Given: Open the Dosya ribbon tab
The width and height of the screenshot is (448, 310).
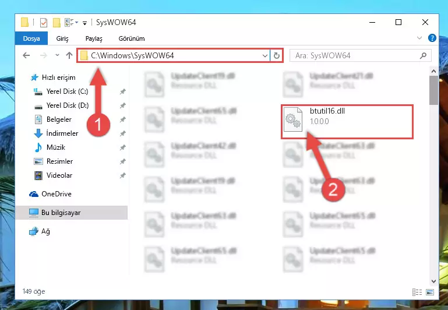Looking at the screenshot, I should coord(31,38).
